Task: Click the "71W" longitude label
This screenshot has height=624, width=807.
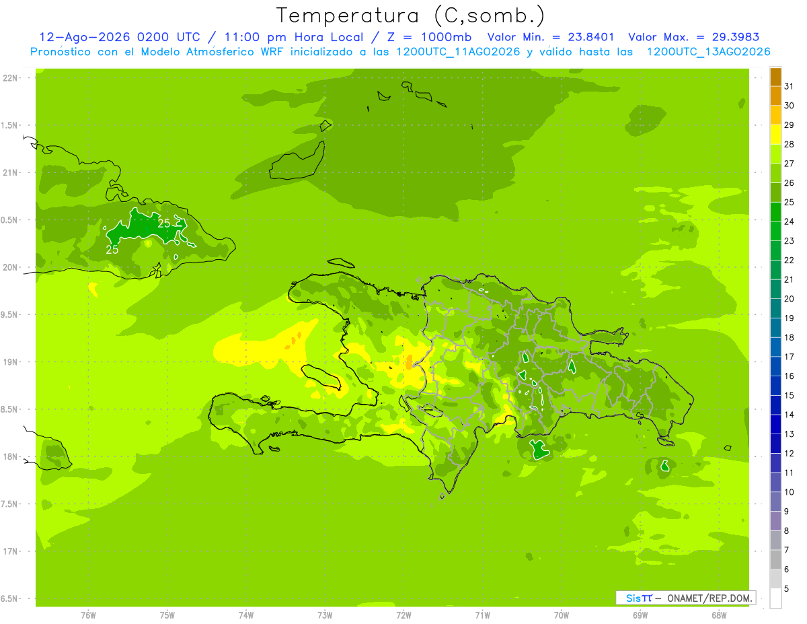Action: click(482, 615)
